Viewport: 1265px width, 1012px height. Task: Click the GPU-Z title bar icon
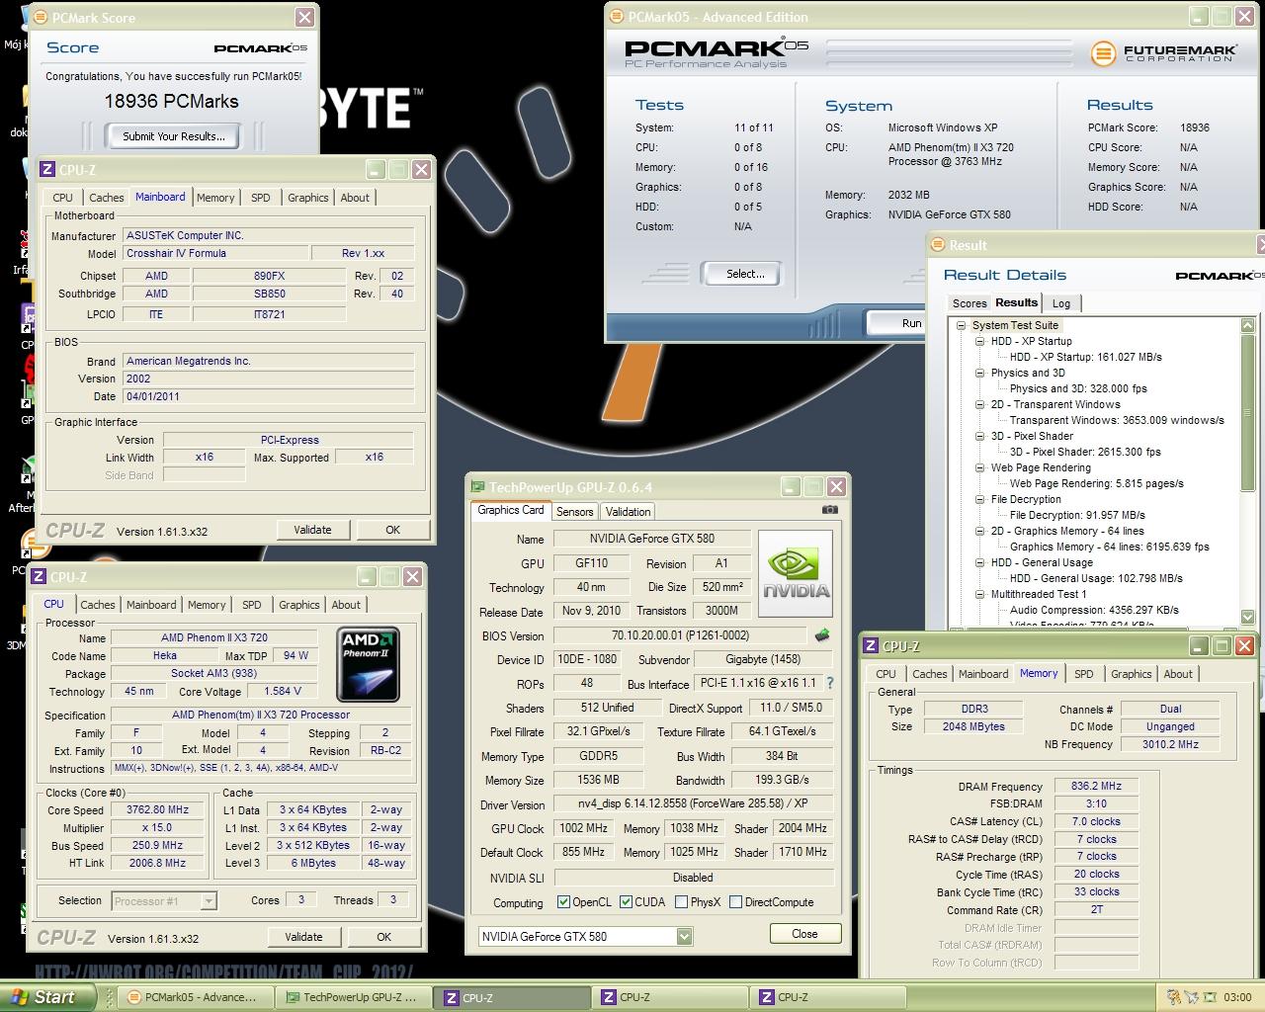pos(478,486)
